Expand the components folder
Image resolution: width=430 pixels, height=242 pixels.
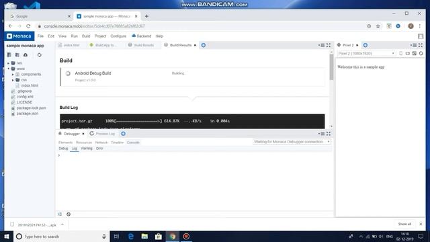pyautogui.click(x=13, y=75)
